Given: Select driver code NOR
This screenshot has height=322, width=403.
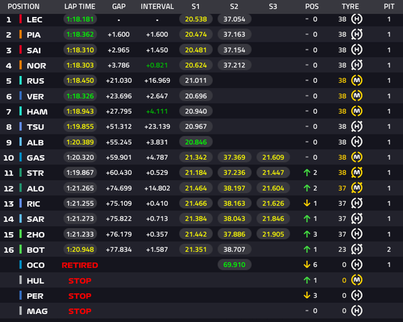Looking at the screenshot, I should pyautogui.click(x=36, y=66).
